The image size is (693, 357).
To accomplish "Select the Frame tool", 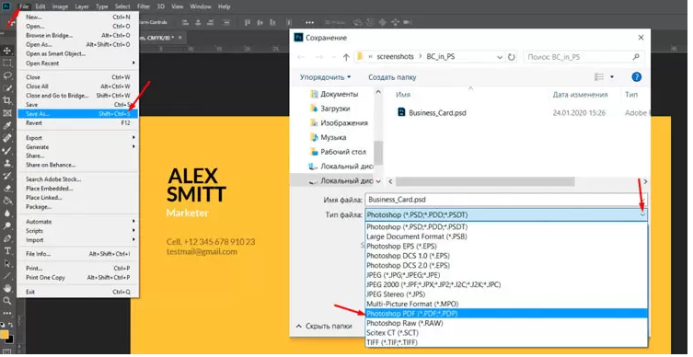I will click(x=7, y=113).
